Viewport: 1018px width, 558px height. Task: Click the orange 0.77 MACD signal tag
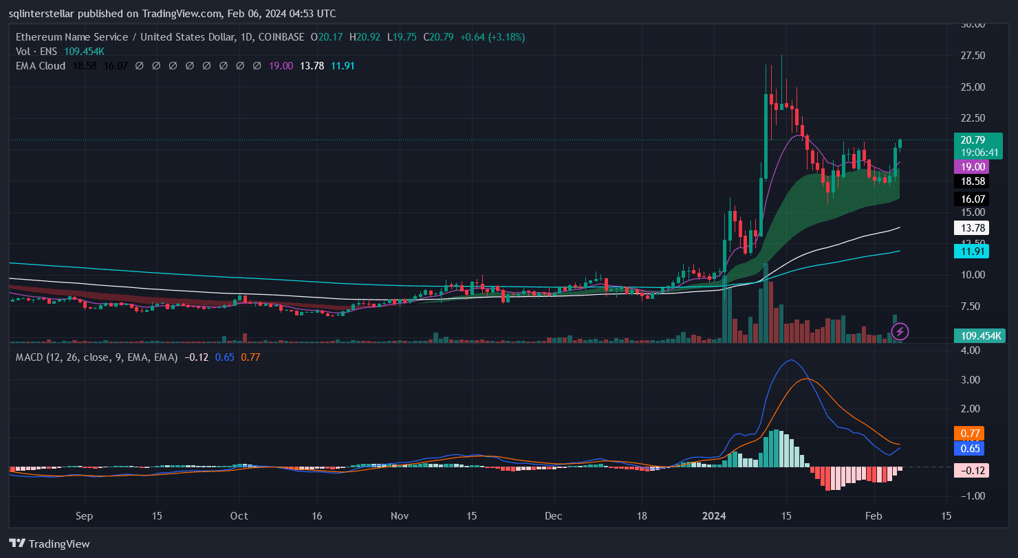click(968, 434)
